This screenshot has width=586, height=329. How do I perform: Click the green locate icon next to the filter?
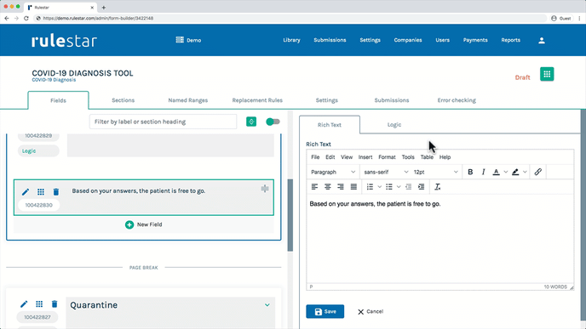click(x=251, y=122)
